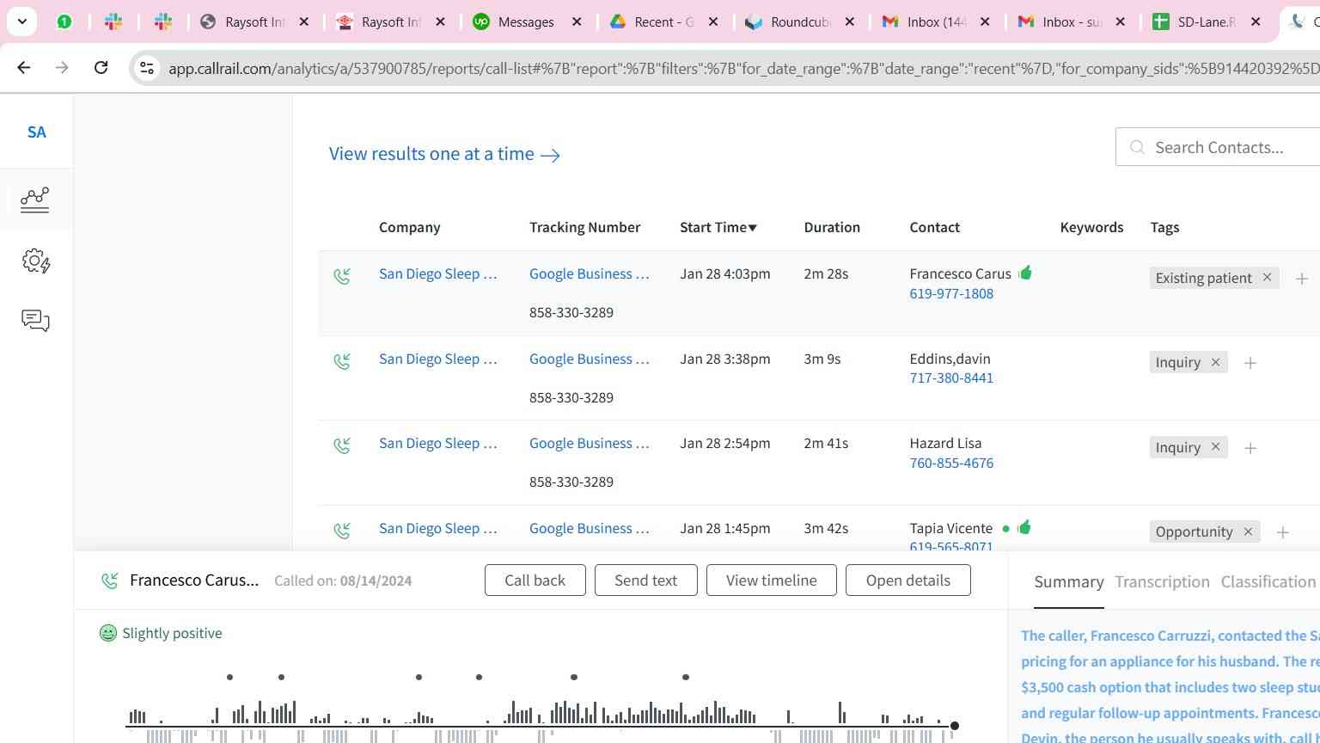The image size is (1320, 743).
Task: Click contact name Hazard Lisa
Action: [945, 443]
